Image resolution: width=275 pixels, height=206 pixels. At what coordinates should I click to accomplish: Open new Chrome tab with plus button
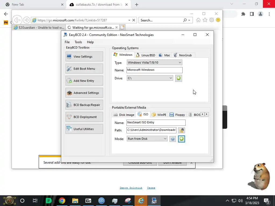[137, 5]
